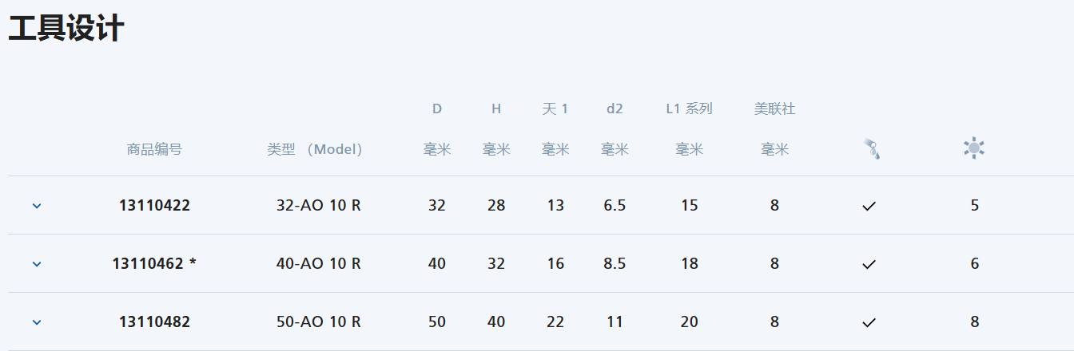1074x351 pixels.
Task: Click the 类型 (Model) column header
Action: pyautogui.click(x=315, y=149)
